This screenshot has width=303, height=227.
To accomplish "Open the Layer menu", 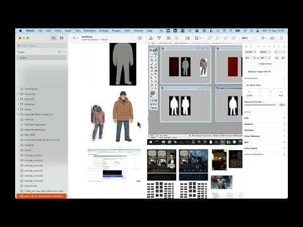I will 68,31.
